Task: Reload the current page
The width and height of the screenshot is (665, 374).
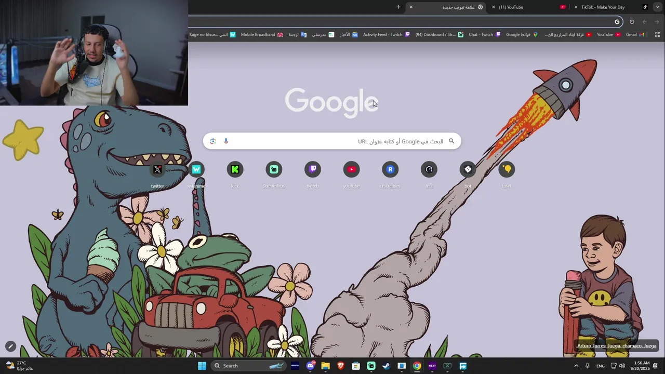Action: click(632, 22)
